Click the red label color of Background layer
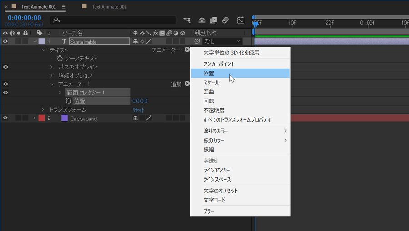 coord(41,118)
